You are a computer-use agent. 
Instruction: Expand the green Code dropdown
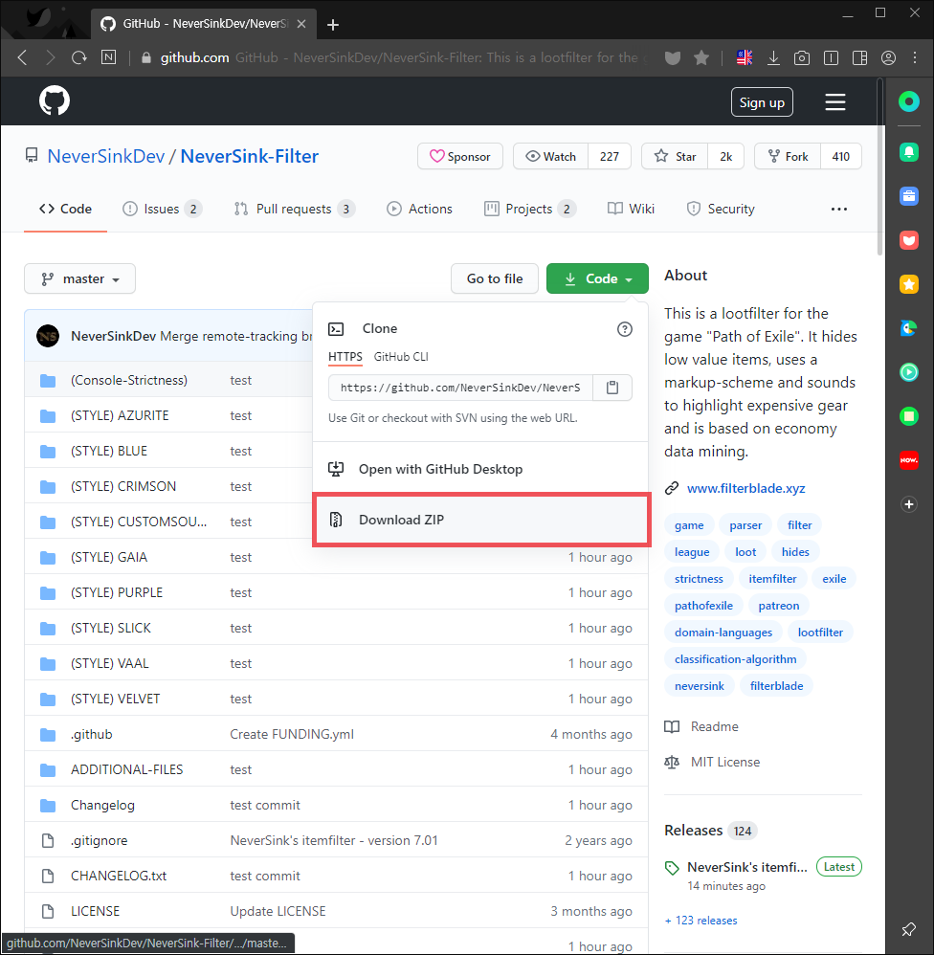597,279
